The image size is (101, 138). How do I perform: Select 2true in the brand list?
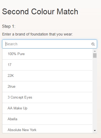tap(47, 87)
